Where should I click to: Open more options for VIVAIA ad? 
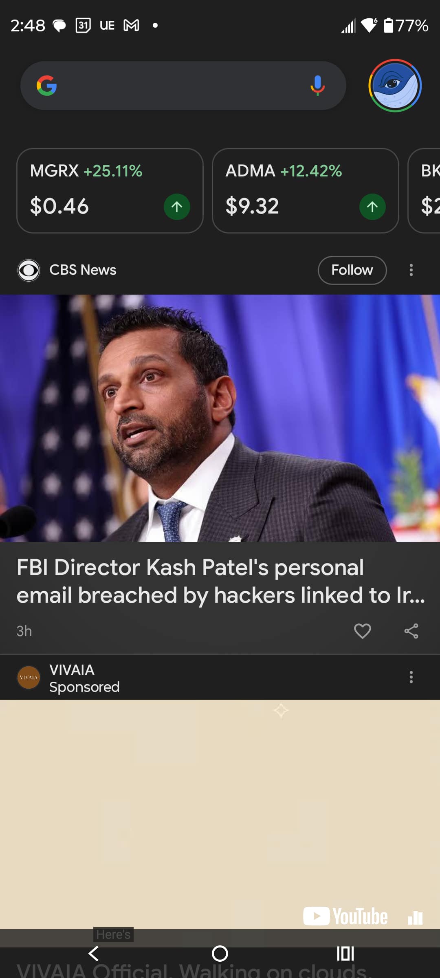point(411,677)
